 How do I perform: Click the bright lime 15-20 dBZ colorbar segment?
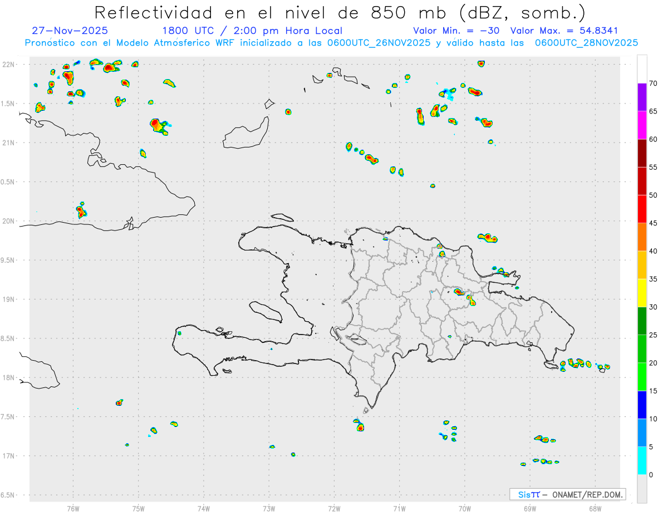click(642, 377)
